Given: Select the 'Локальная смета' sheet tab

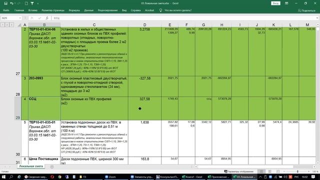Looking at the screenshot, I should coord(31,166).
